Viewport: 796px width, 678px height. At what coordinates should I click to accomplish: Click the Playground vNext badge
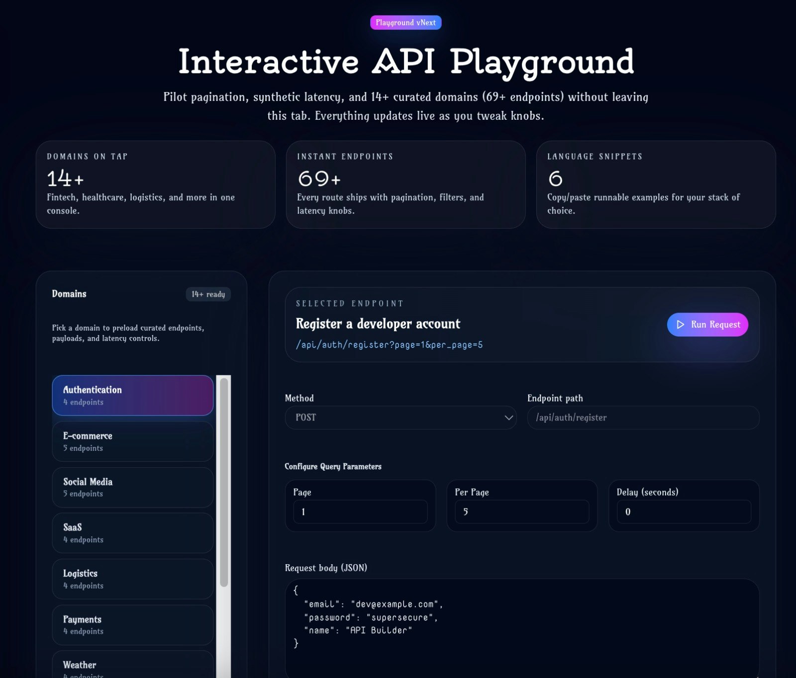405,22
